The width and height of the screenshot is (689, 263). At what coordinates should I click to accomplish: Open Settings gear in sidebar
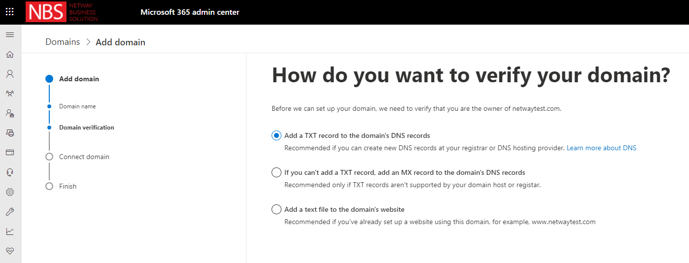pyautogui.click(x=10, y=192)
